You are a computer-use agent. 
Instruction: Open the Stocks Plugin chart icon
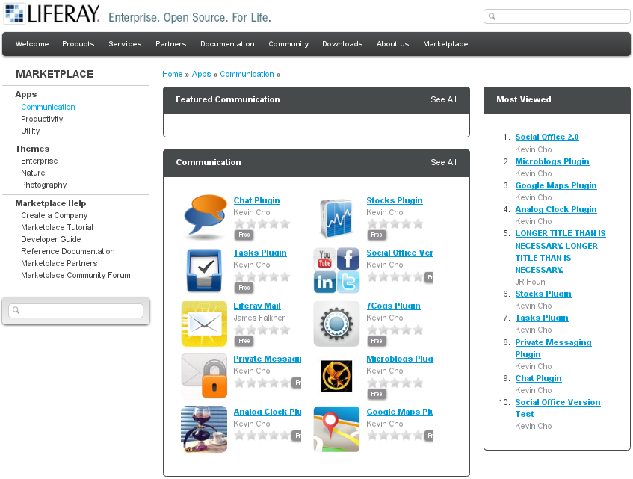[336, 218]
